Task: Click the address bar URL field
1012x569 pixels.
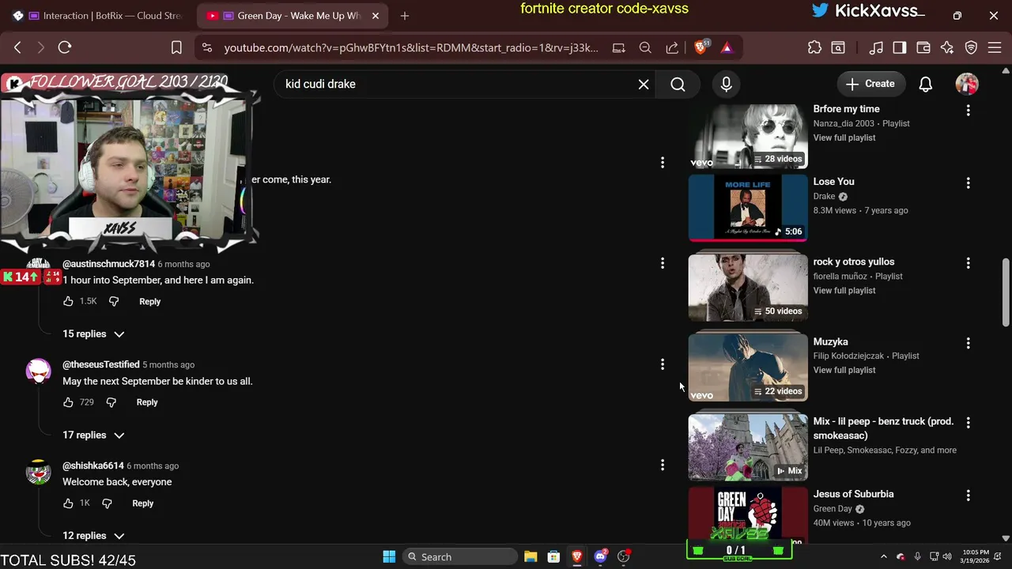Action: pos(411,47)
